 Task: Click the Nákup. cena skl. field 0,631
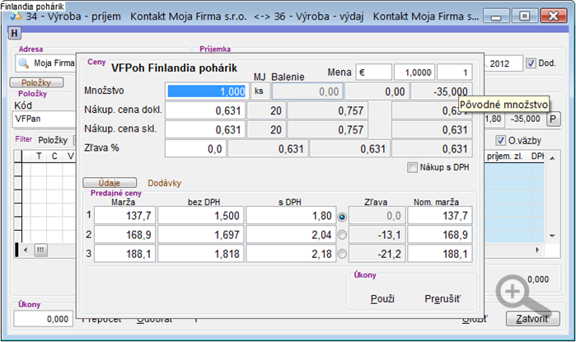(205, 129)
